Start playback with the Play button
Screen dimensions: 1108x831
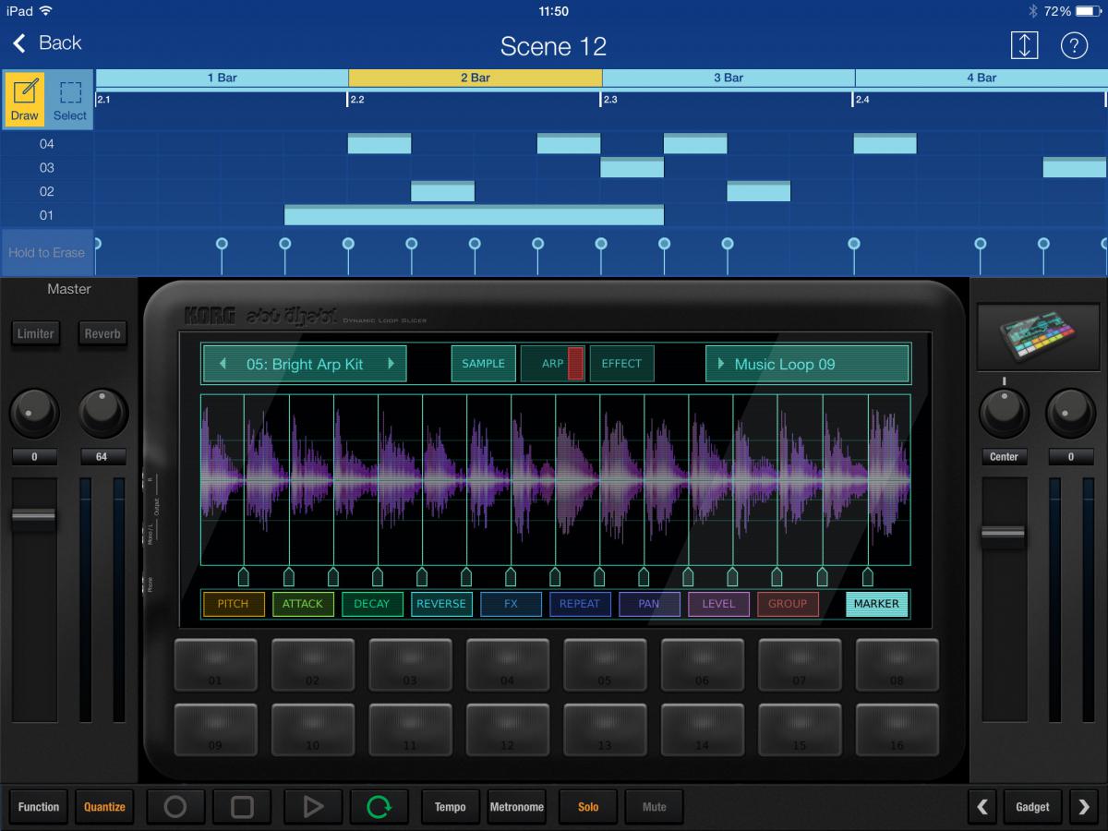[313, 807]
